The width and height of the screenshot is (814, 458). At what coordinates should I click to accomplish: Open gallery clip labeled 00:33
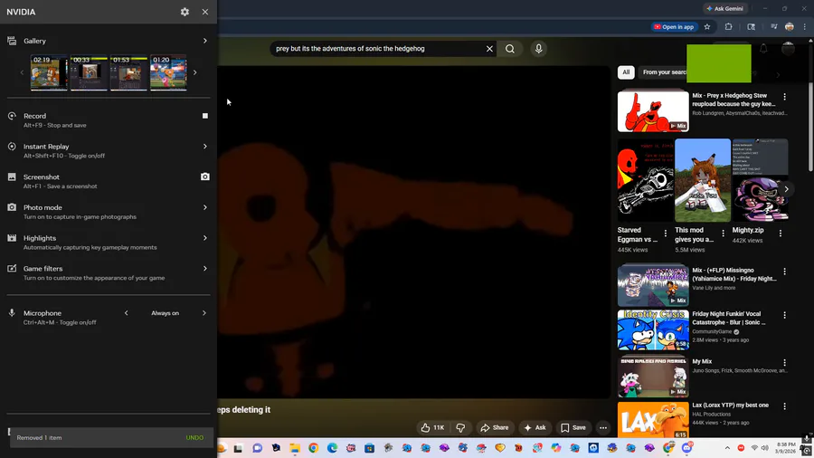click(x=89, y=72)
